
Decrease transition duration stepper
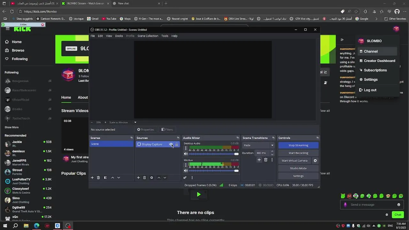(272, 155)
